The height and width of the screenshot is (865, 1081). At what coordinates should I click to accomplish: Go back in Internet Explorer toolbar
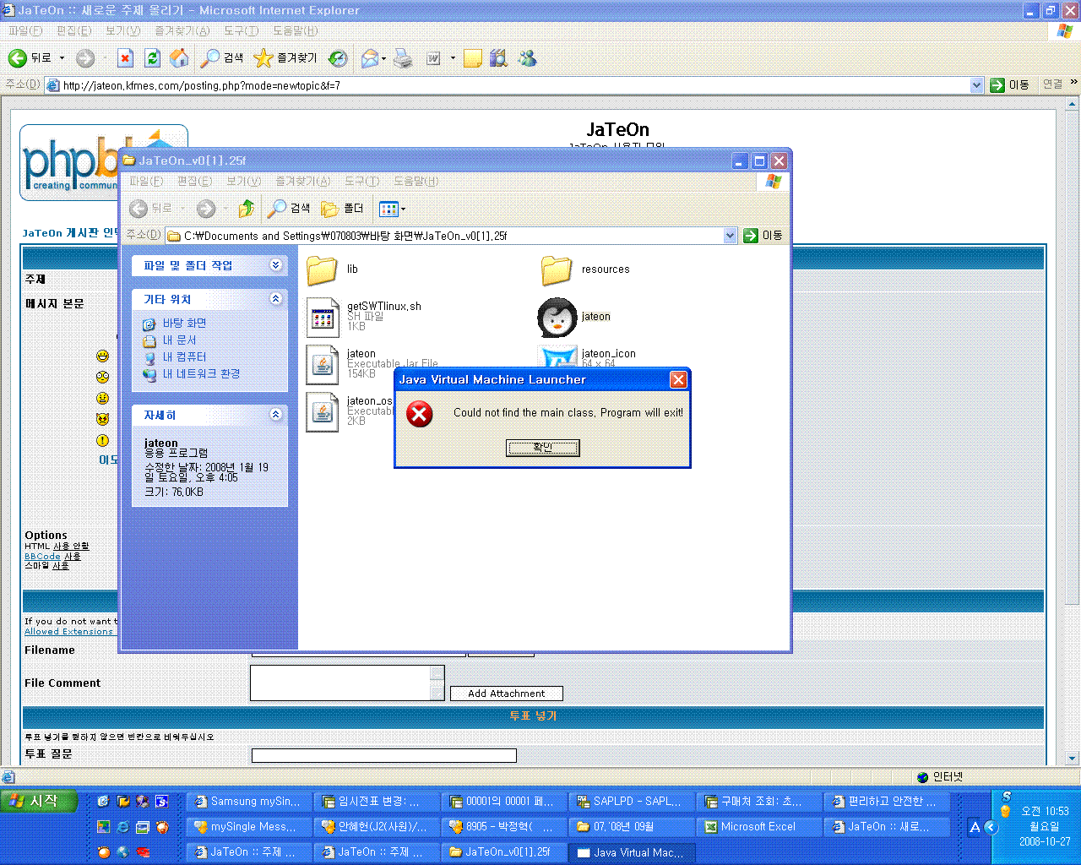(x=30, y=58)
